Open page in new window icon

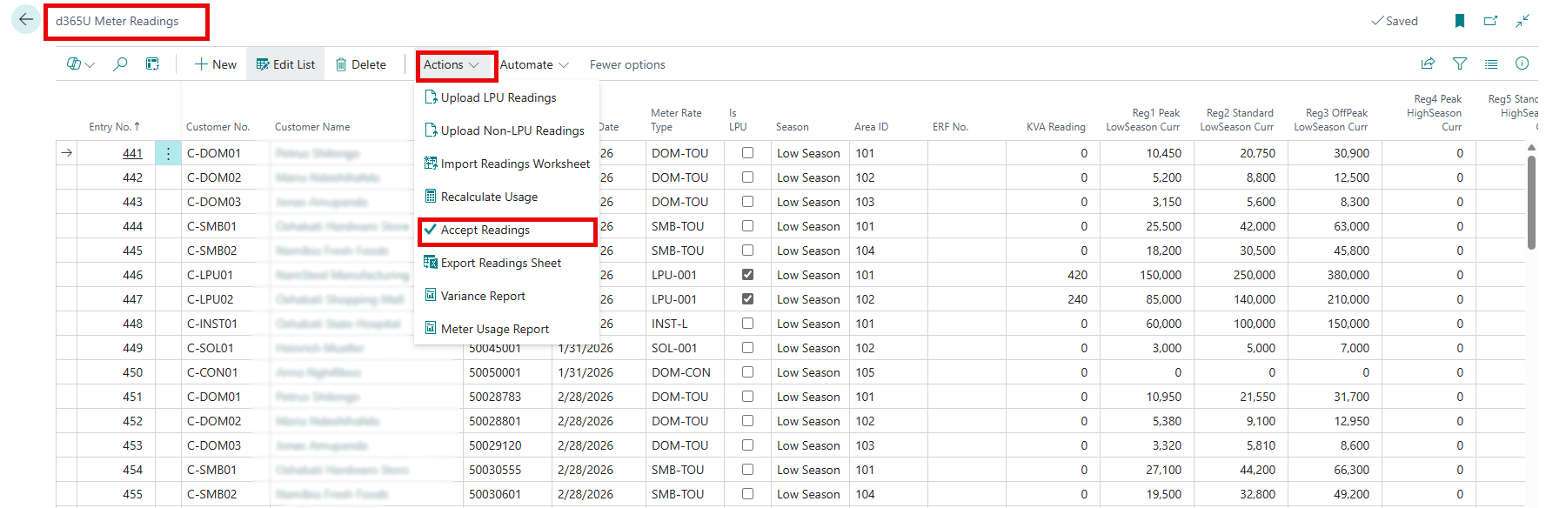click(x=1491, y=21)
